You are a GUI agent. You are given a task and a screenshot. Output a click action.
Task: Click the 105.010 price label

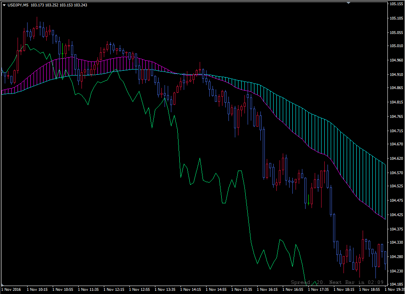397,46
